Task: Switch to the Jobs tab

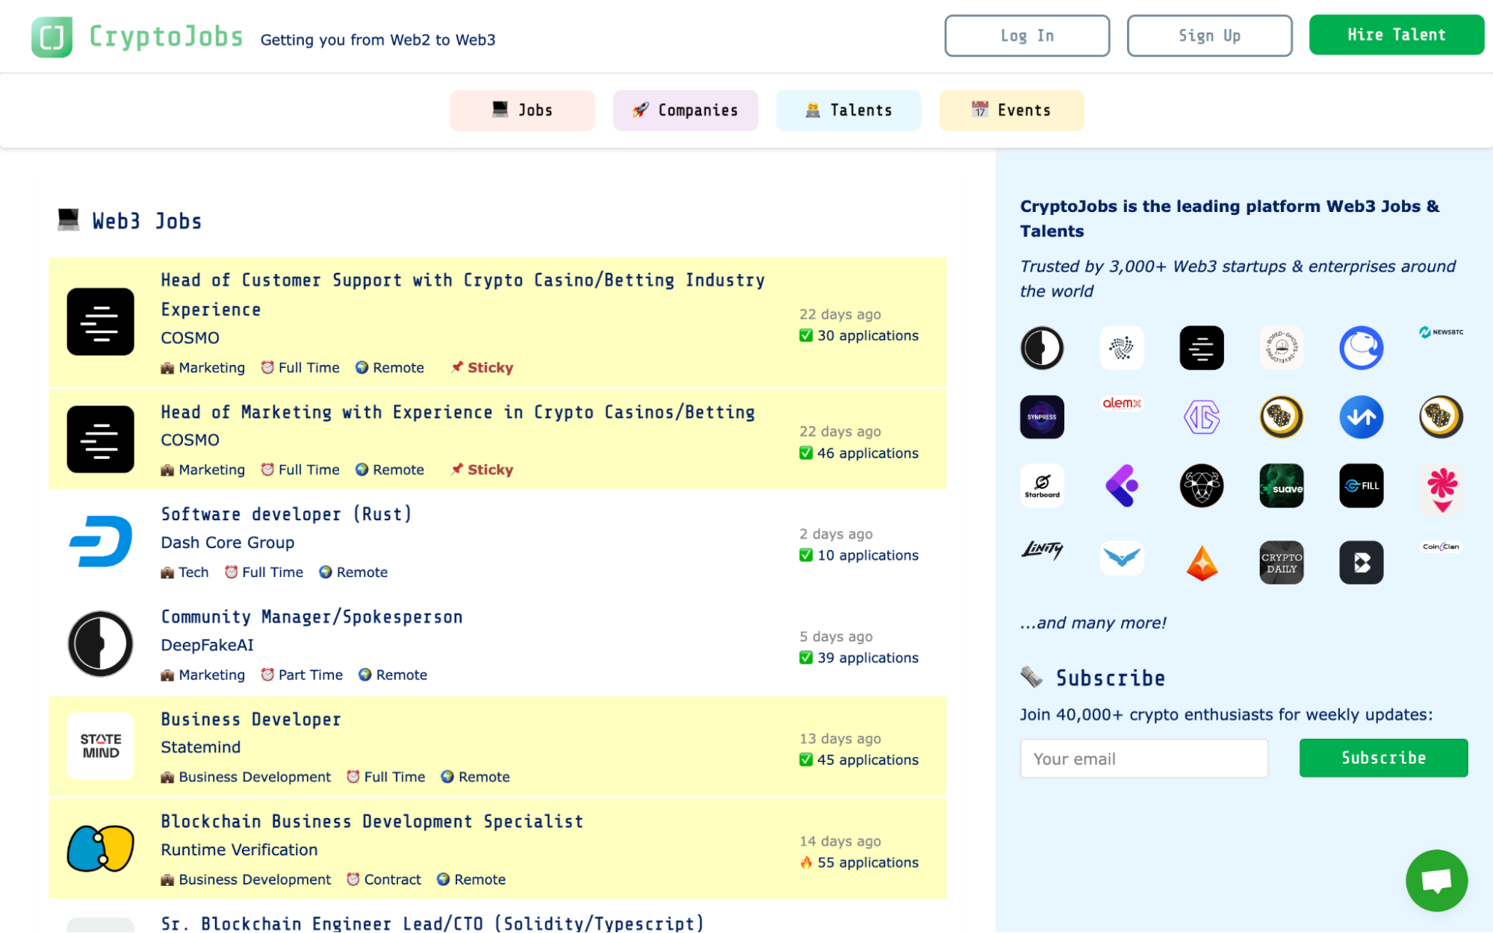Action: (522, 110)
